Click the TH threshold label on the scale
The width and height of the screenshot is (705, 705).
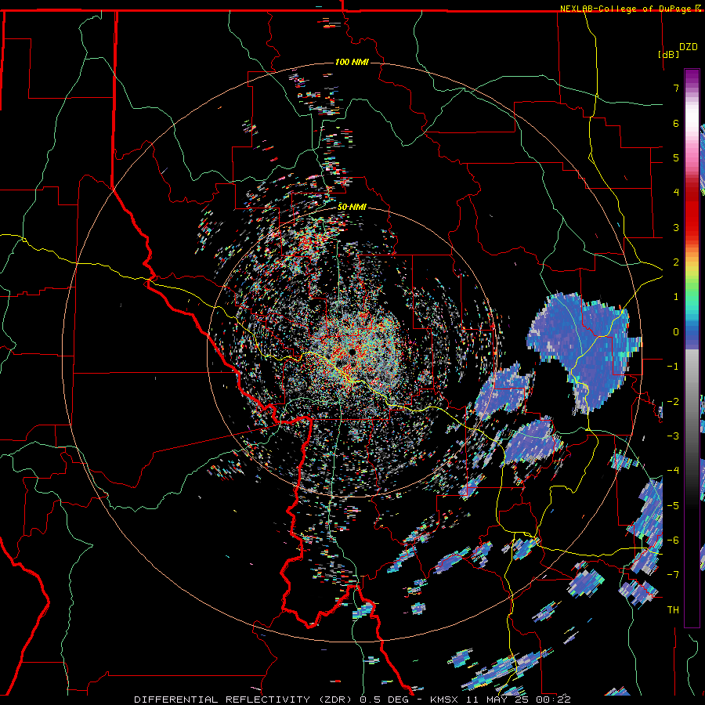(x=673, y=610)
